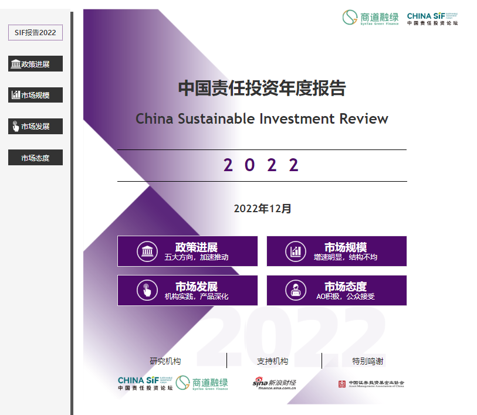The width and height of the screenshot is (477, 415).
Task: Click the China Sustainable Investment Review title
Action: click(262, 118)
